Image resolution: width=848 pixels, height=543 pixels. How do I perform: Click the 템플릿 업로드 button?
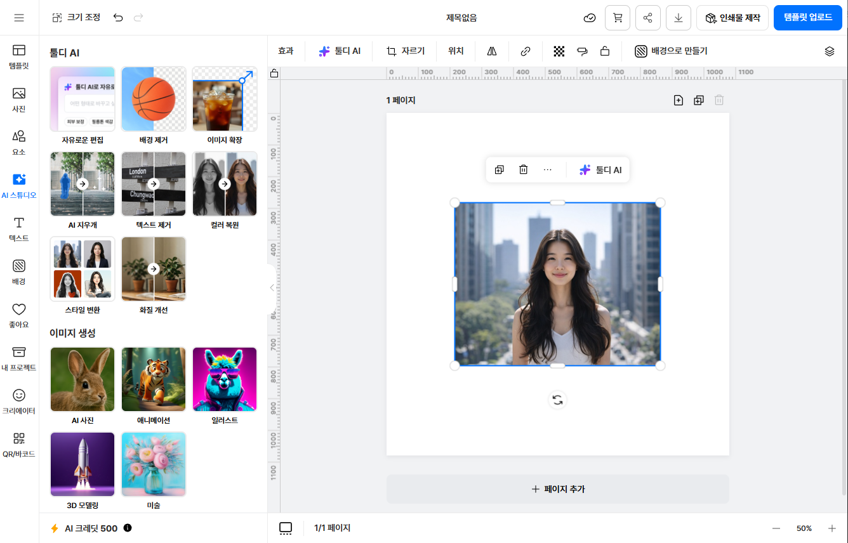point(807,18)
